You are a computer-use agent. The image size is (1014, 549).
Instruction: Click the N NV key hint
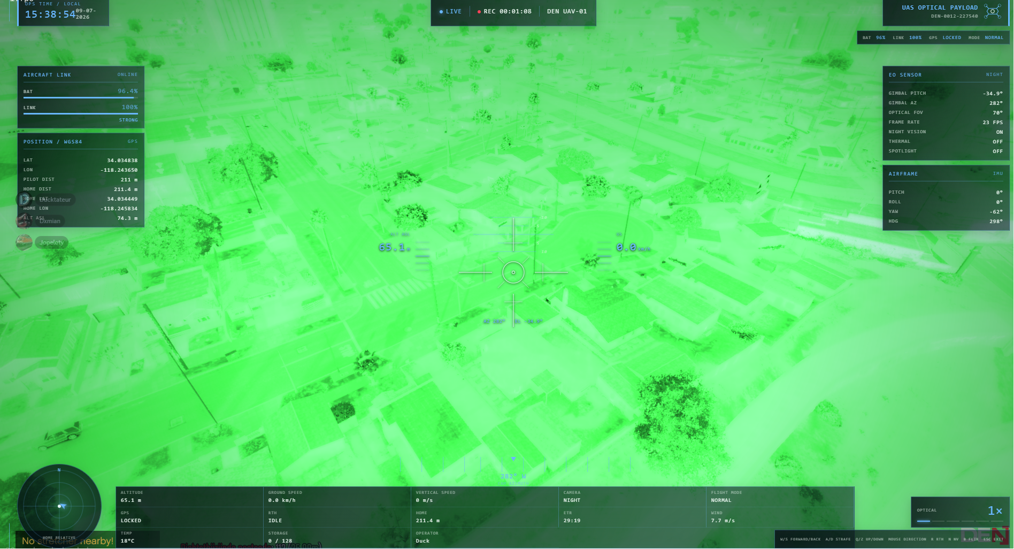click(952, 539)
